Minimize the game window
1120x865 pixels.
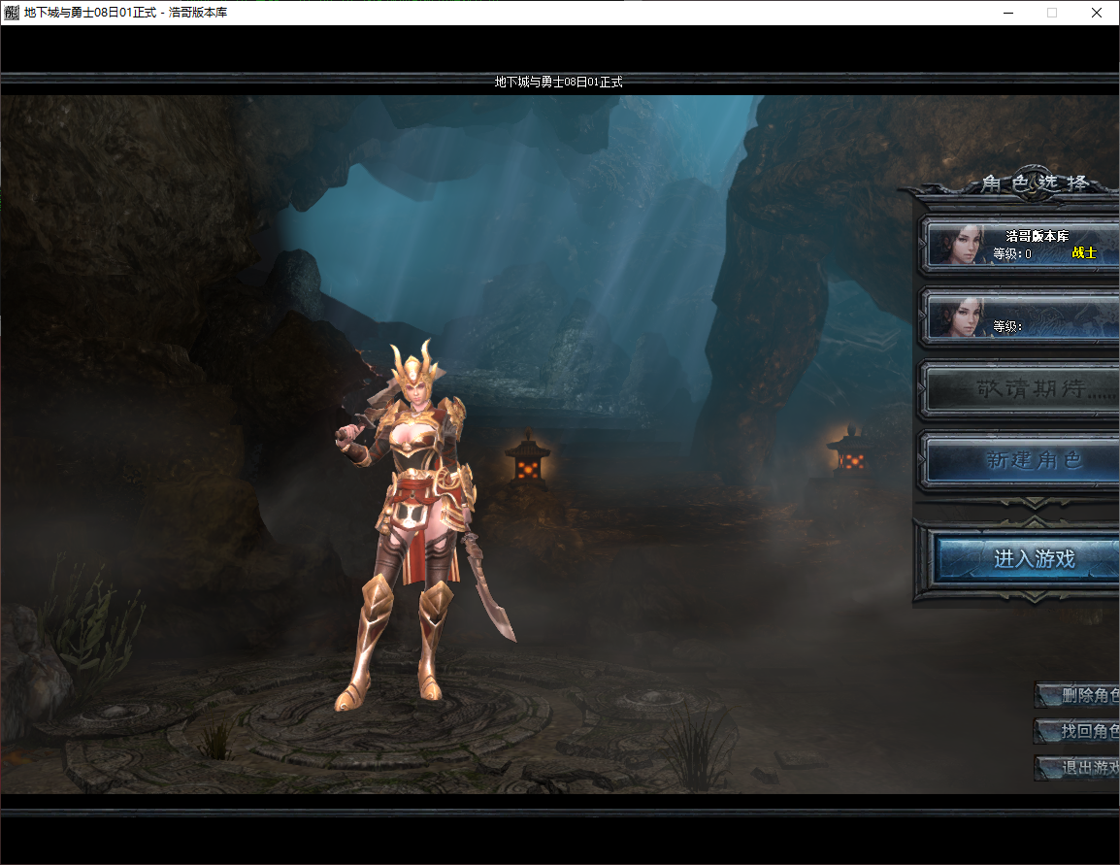click(x=1007, y=13)
